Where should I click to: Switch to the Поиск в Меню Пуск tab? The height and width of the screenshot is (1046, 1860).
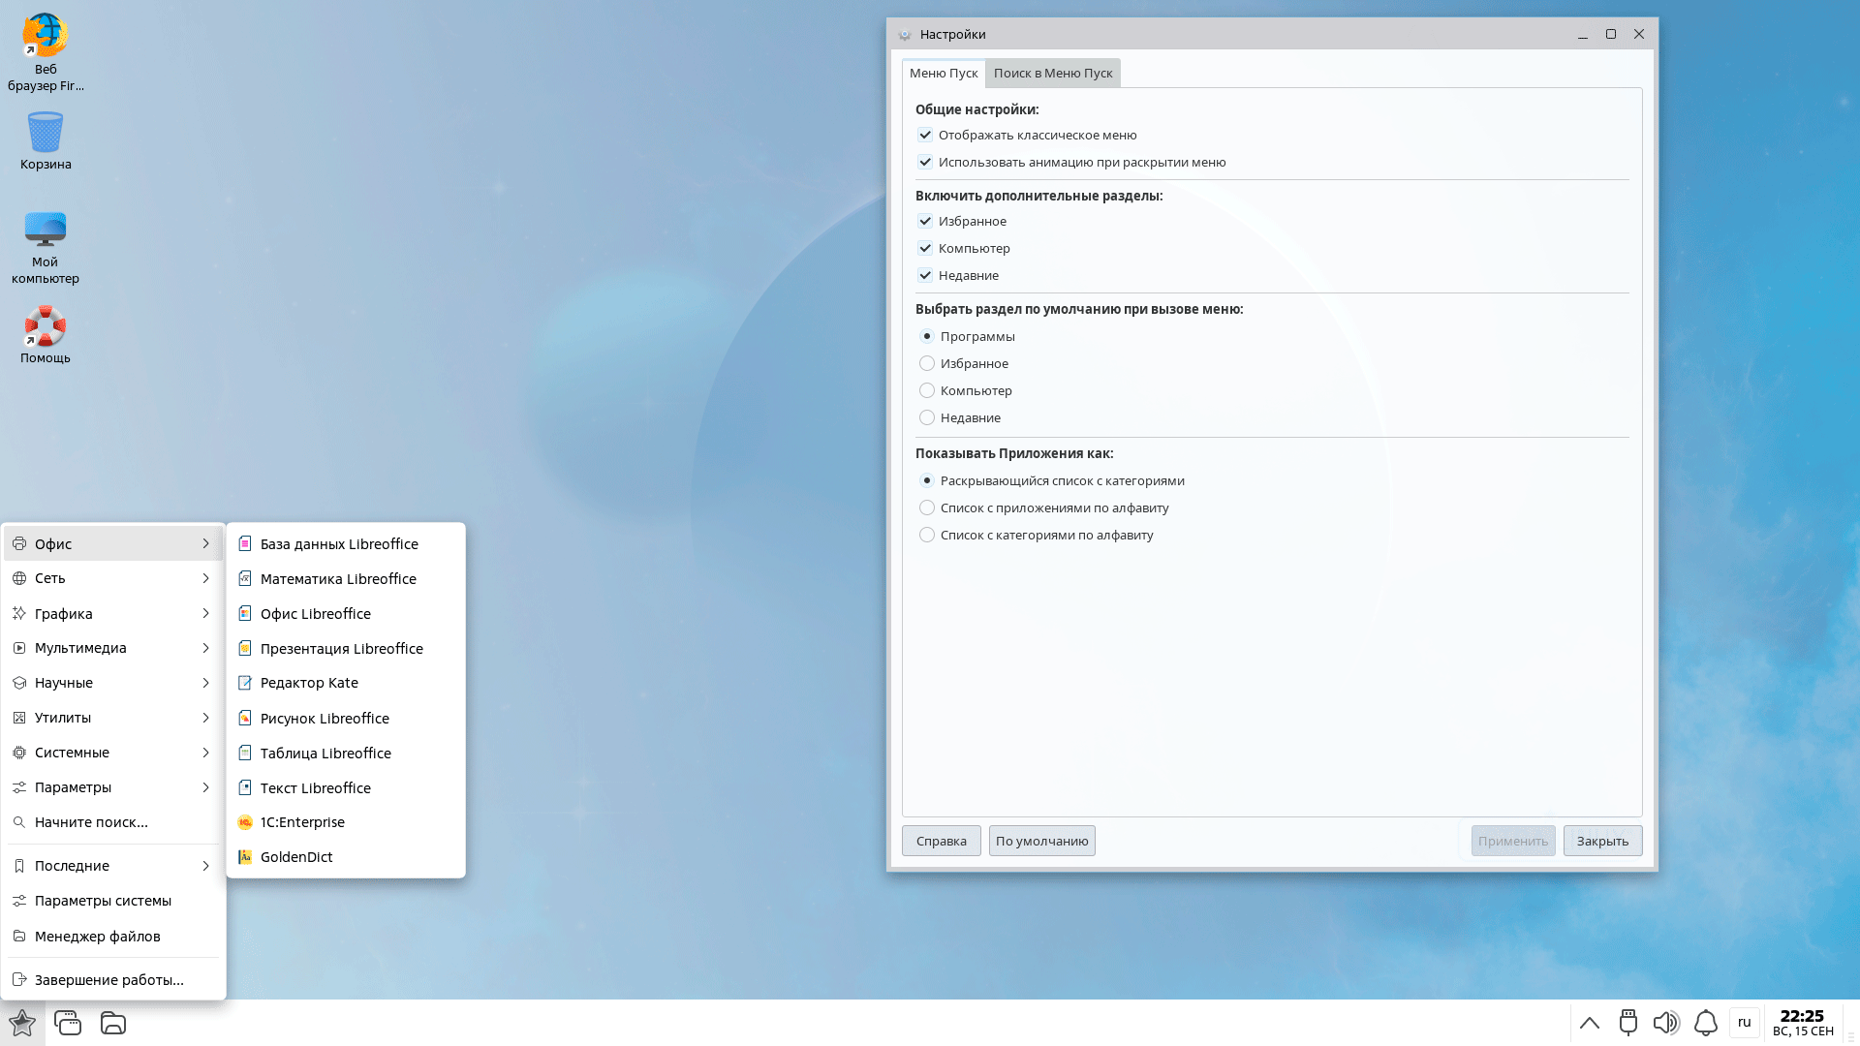1052,73
